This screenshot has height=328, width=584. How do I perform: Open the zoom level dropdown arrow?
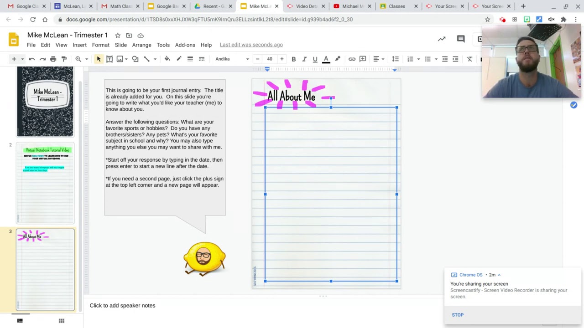(x=86, y=59)
